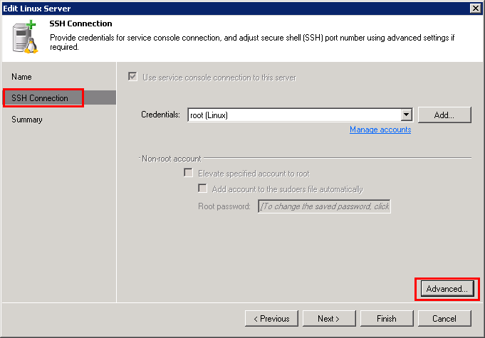Open the Summary step
This screenshot has height=338, width=485.
click(27, 120)
